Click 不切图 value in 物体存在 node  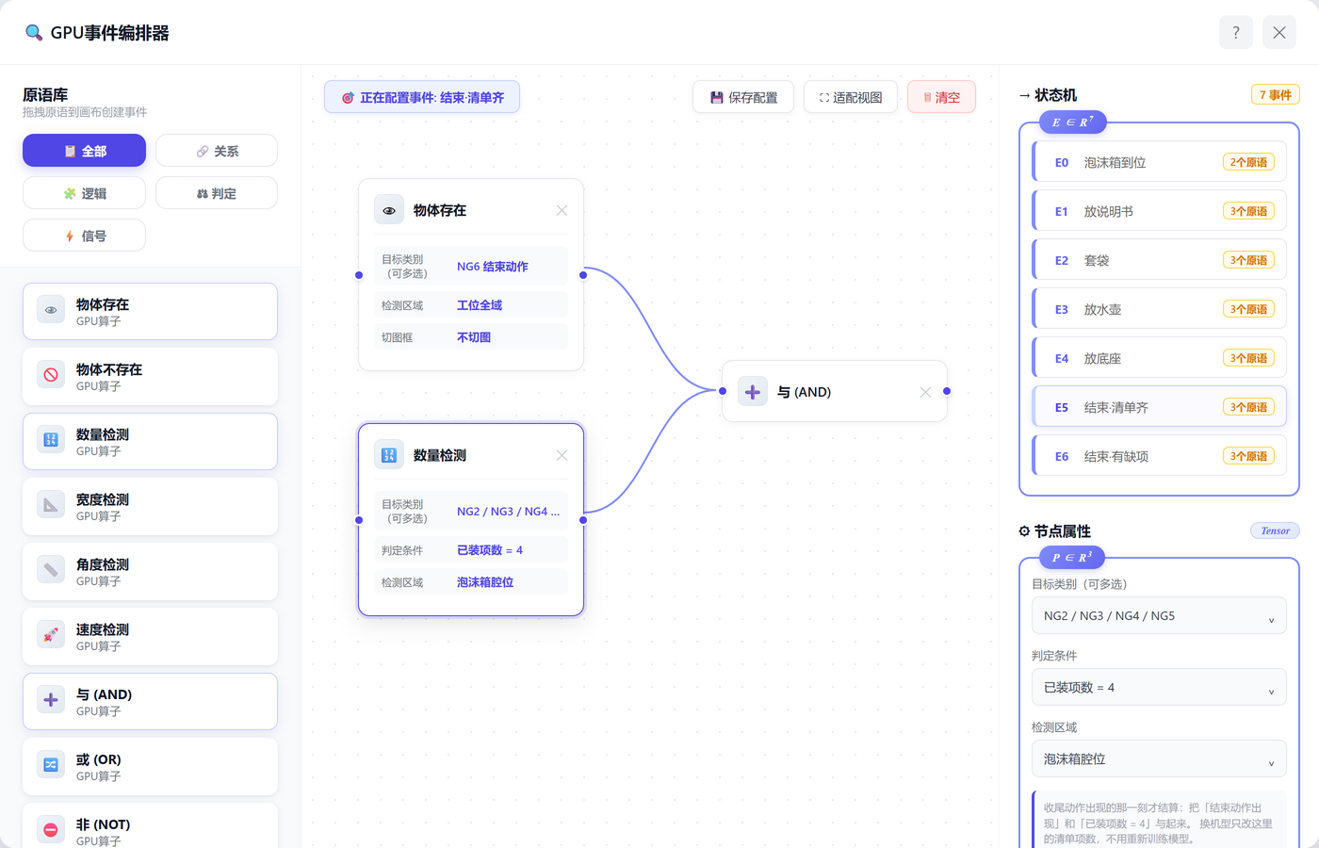474,337
